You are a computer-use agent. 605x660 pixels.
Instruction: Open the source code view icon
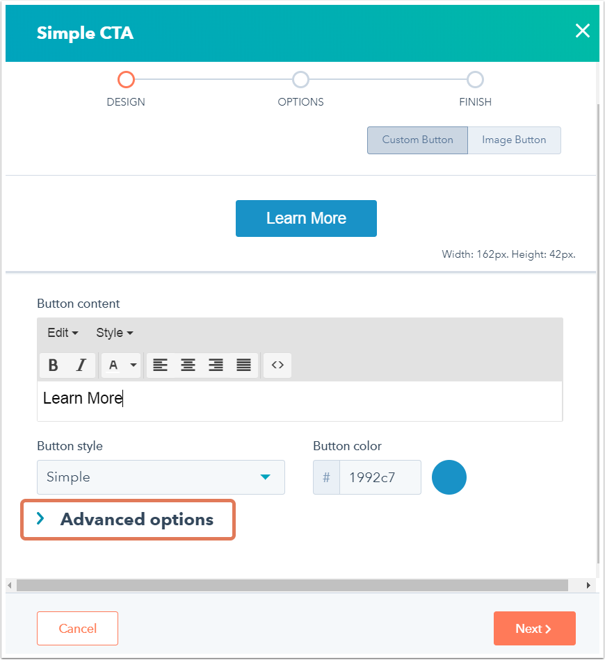tap(277, 365)
